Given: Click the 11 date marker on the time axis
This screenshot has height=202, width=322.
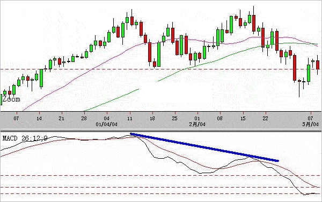Looking at the screenshot, I should click(x=130, y=119).
